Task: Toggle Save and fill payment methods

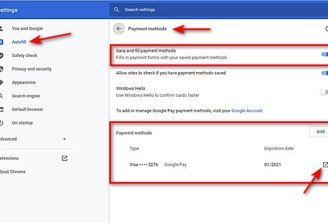Action: (324, 54)
